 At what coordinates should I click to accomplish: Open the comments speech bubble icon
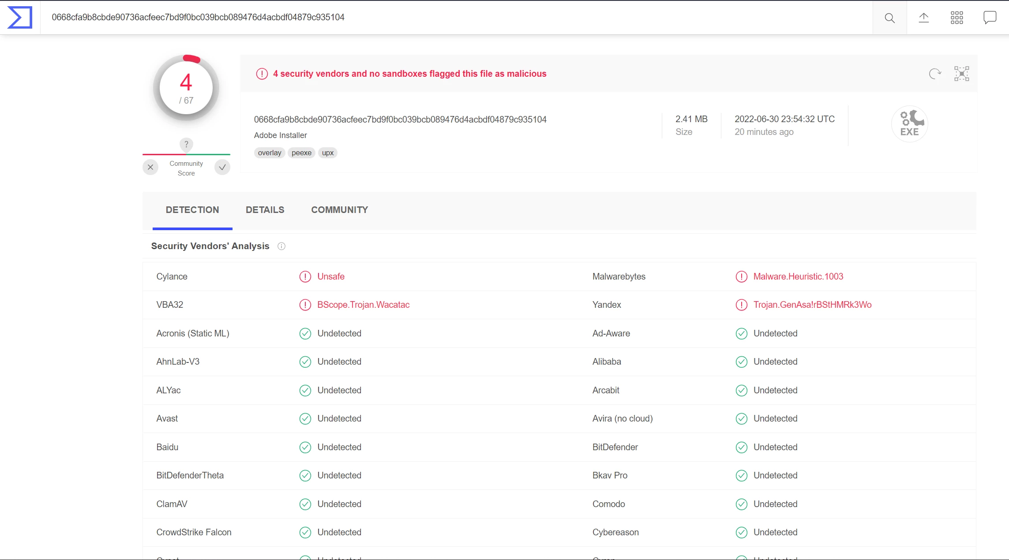click(990, 18)
